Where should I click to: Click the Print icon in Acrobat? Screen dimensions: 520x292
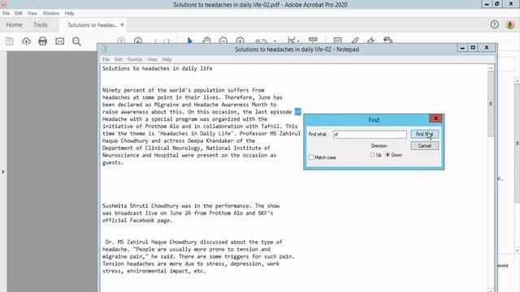tap(43, 41)
